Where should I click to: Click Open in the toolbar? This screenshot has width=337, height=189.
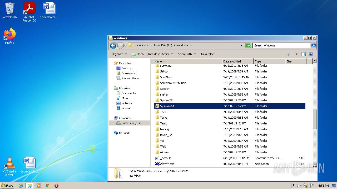(138, 54)
